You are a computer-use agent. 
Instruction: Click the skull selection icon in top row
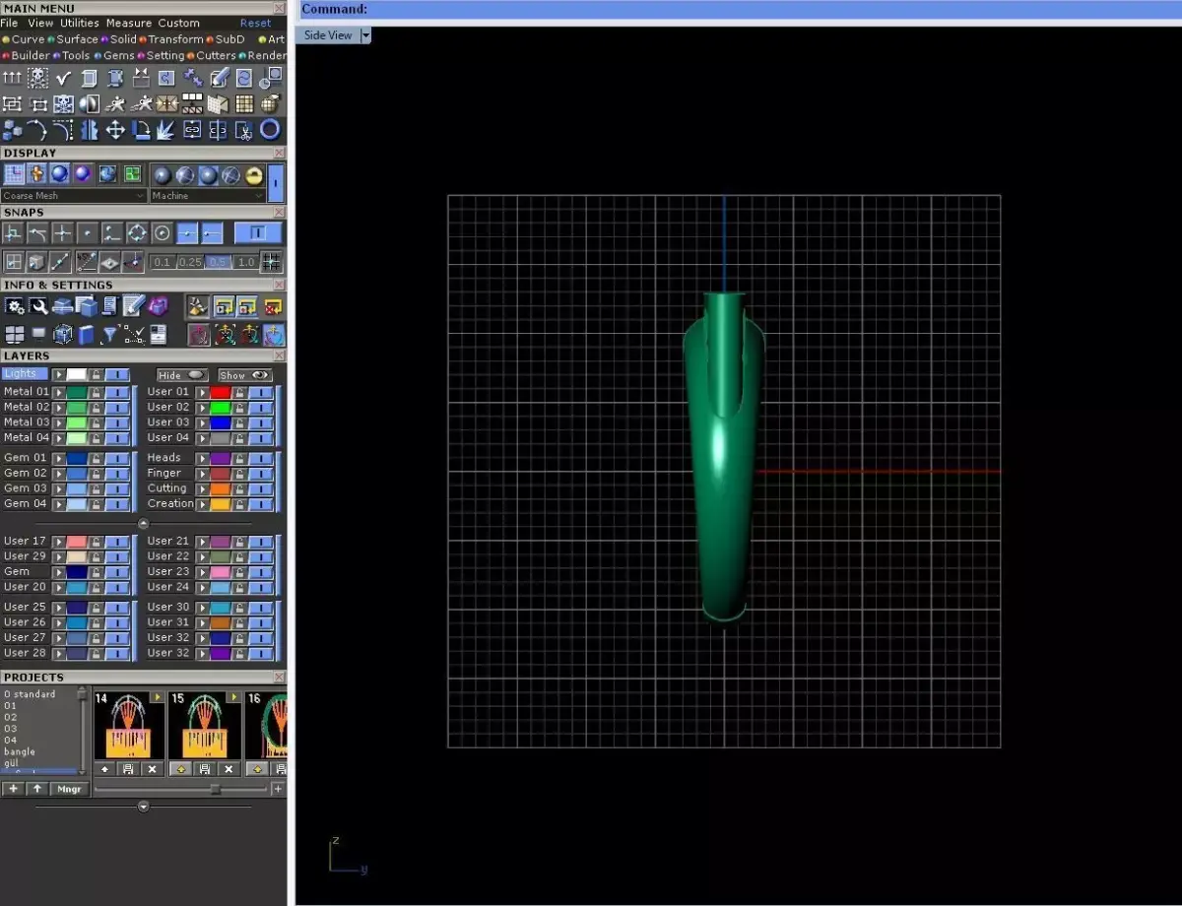pos(38,78)
